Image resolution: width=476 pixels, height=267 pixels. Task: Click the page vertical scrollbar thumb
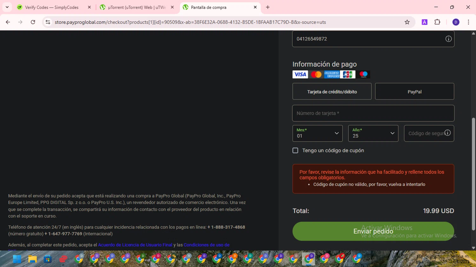tap(473, 174)
